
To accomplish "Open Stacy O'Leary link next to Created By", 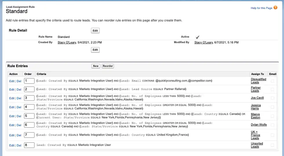I will [67, 42].
